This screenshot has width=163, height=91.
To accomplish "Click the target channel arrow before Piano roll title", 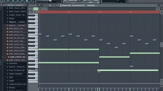I will click(61, 5).
